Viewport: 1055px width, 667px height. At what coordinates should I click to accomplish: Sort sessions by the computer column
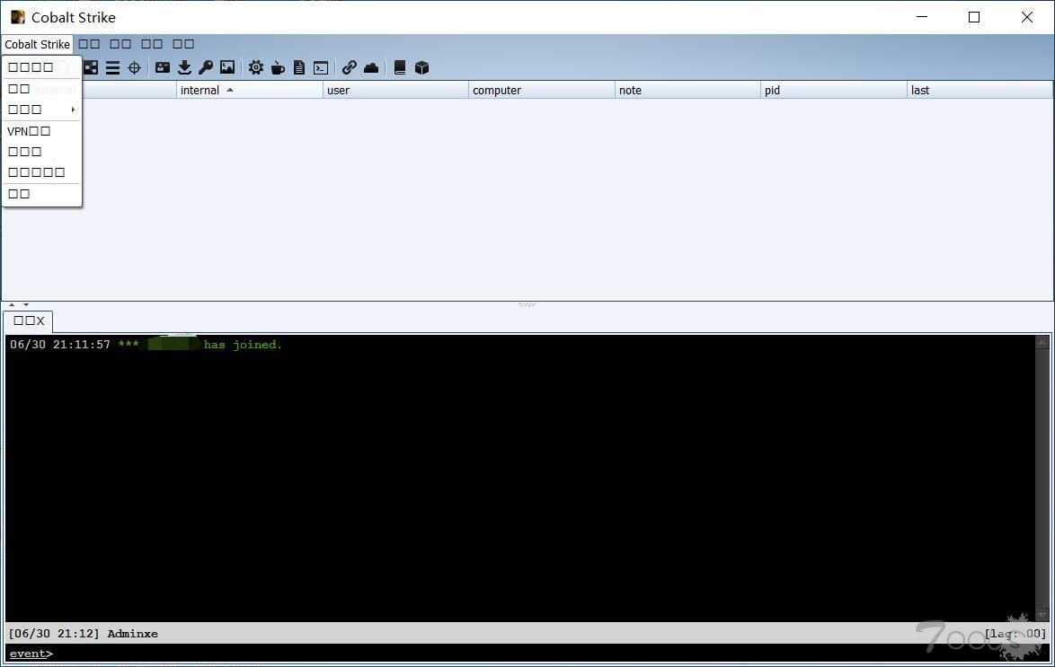pyautogui.click(x=542, y=90)
